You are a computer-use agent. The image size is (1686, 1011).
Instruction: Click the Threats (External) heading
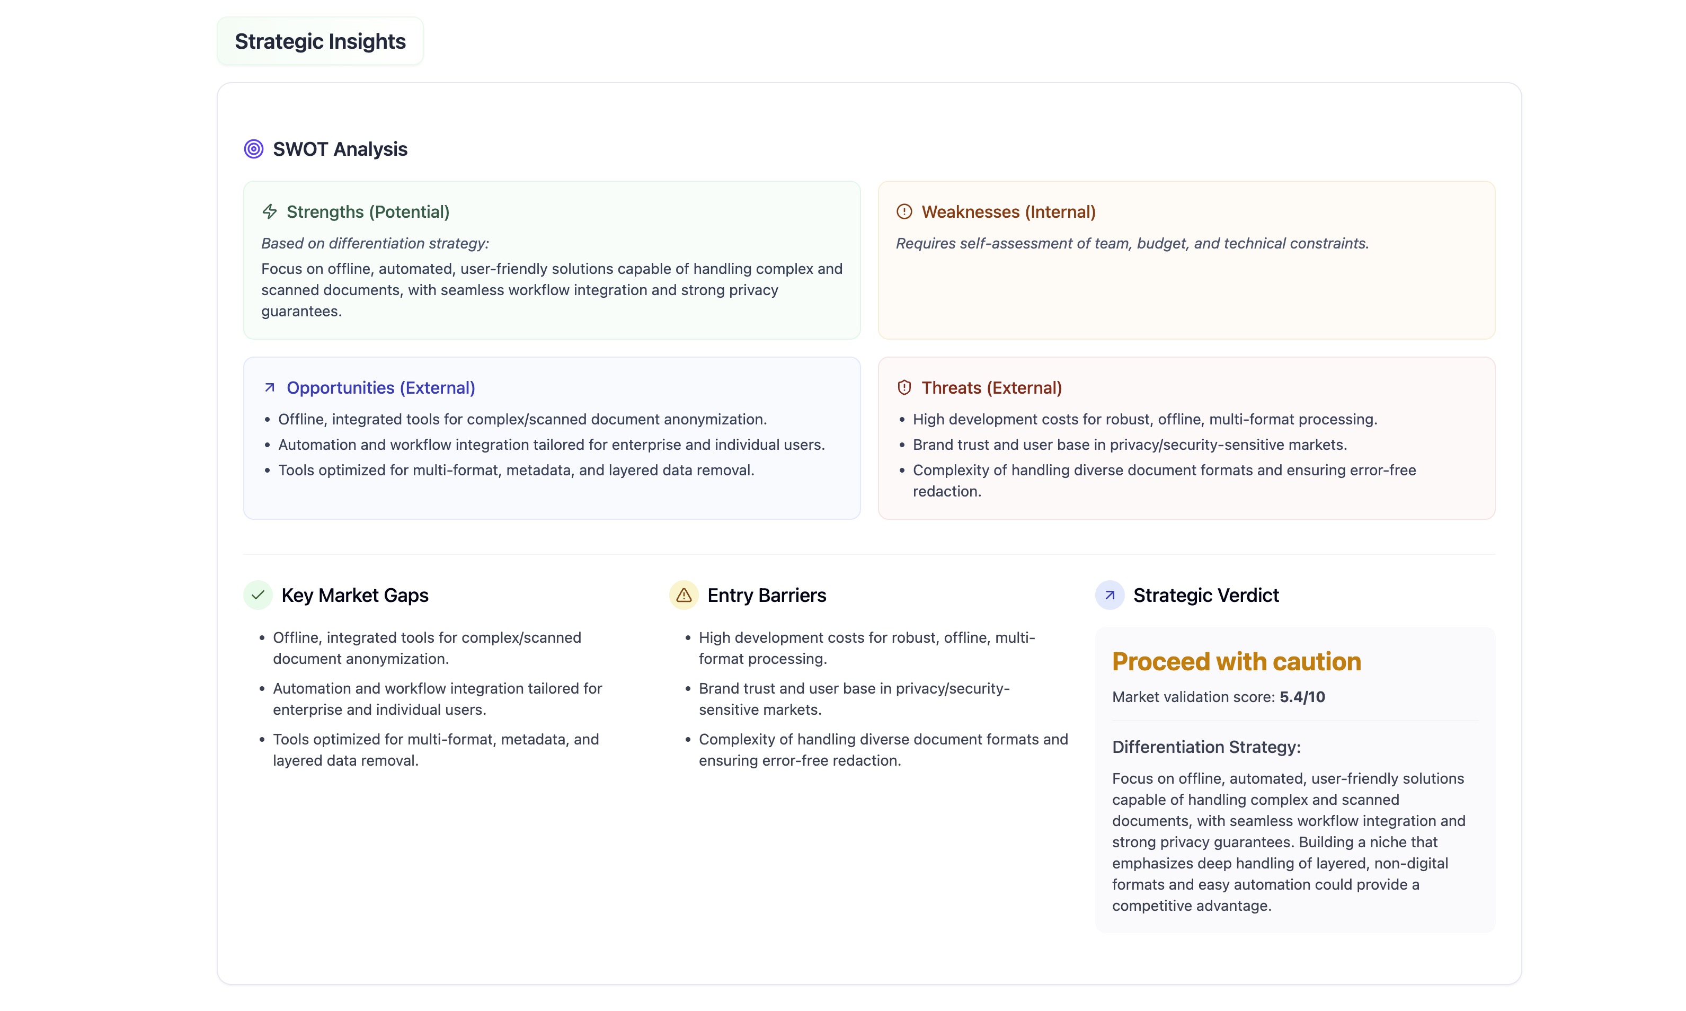coord(991,388)
